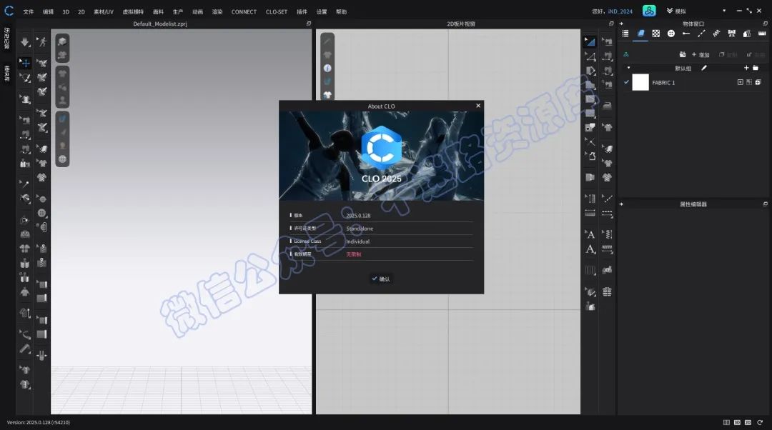Click the refresh icon in bottom-right corner
Image resolution: width=772 pixels, height=430 pixels.
coord(760,422)
